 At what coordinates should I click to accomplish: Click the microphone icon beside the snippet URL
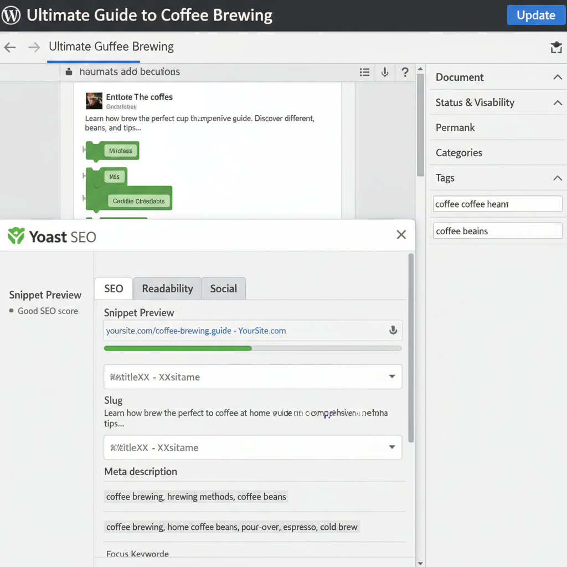tap(393, 331)
